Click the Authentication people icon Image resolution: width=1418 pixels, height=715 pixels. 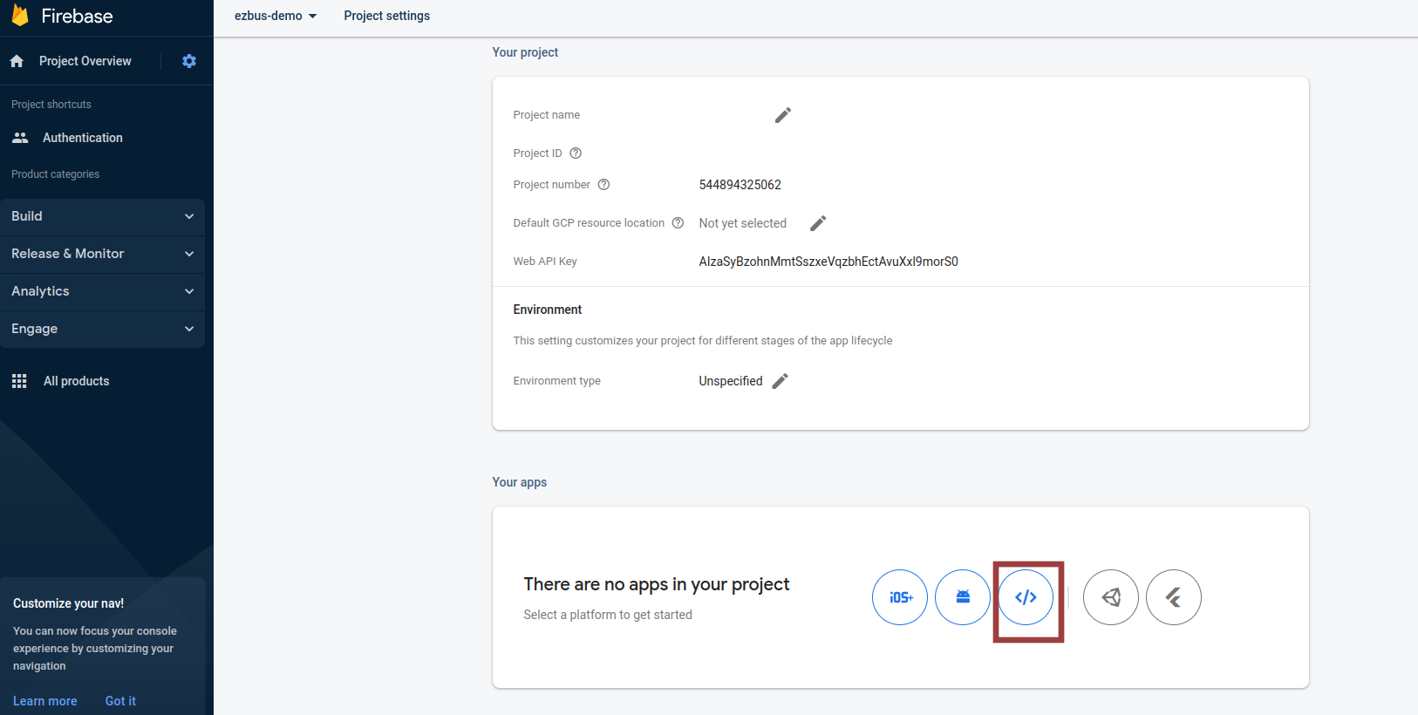coord(20,138)
